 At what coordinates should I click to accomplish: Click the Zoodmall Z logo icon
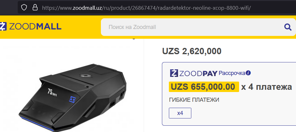click(x=3, y=26)
